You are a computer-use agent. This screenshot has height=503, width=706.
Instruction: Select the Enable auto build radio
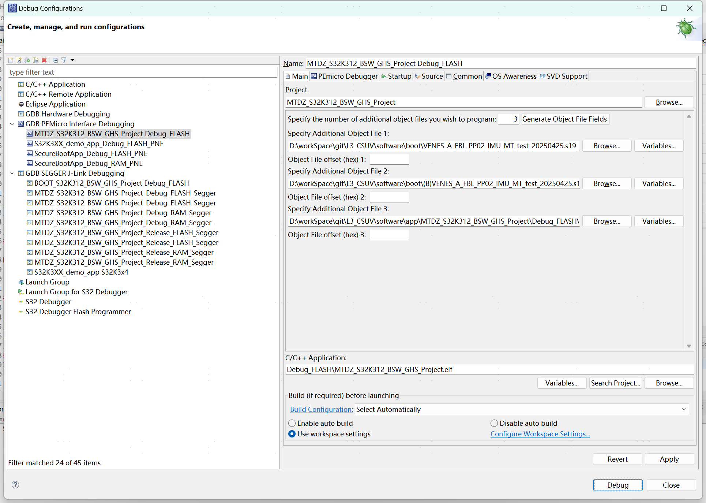(292, 423)
